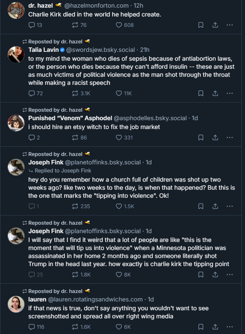Open Punished Venom Asphodel's profile name
This screenshot has height=334, width=245.
click(x=70, y=118)
